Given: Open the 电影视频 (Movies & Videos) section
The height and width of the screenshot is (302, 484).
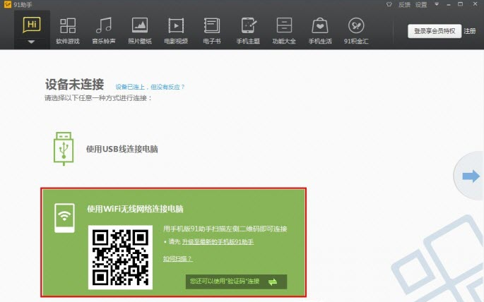Looking at the screenshot, I should click(176, 30).
